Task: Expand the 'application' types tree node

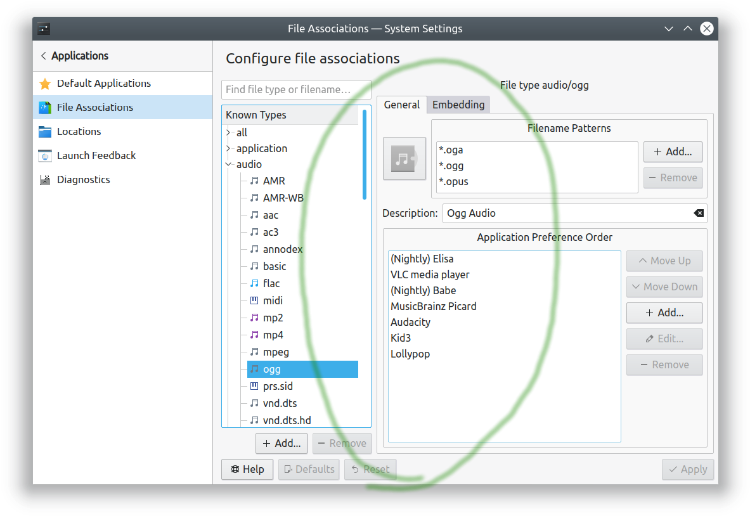Action: (229, 148)
